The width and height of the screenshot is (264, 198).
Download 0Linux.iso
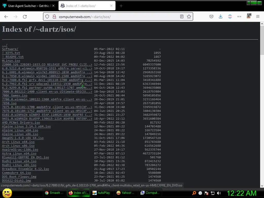point(11,61)
